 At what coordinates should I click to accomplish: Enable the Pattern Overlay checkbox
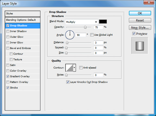pos(8,82)
